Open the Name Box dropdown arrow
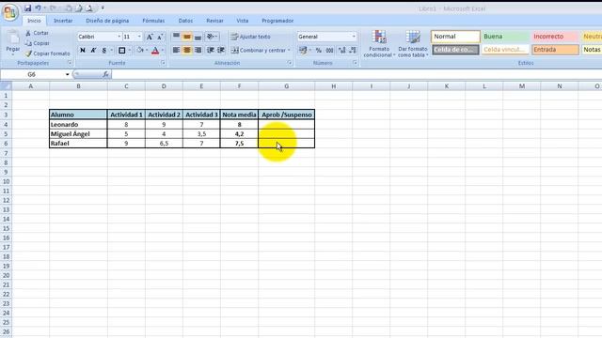 click(67, 74)
